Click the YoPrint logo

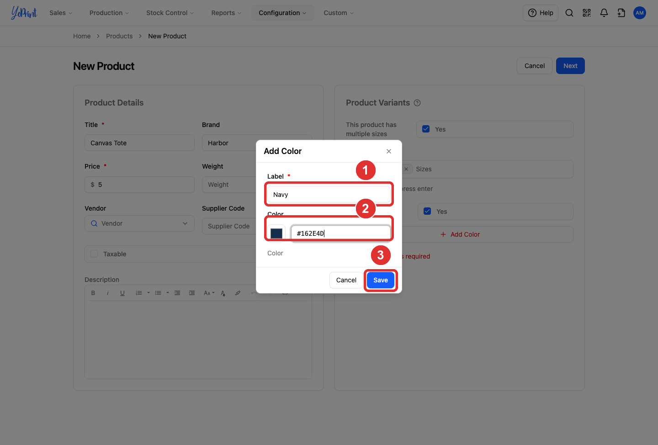click(x=24, y=13)
